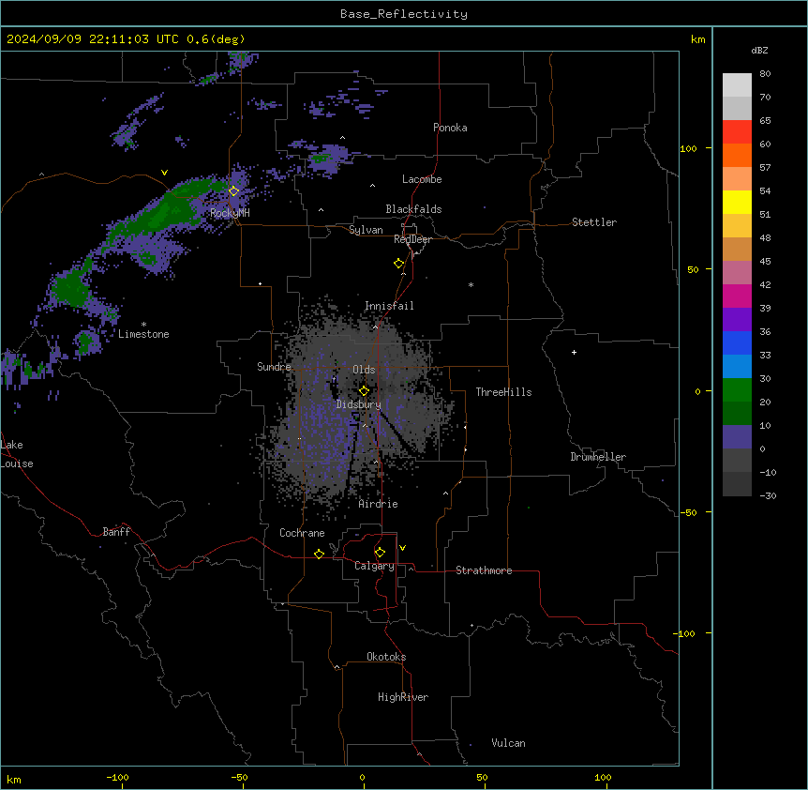Click the dBZ legend heading

pyautogui.click(x=759, y=50)
